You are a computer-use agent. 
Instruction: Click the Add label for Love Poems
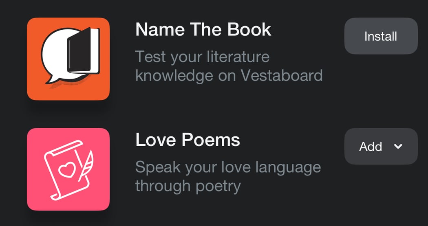[x=371, y=147]
